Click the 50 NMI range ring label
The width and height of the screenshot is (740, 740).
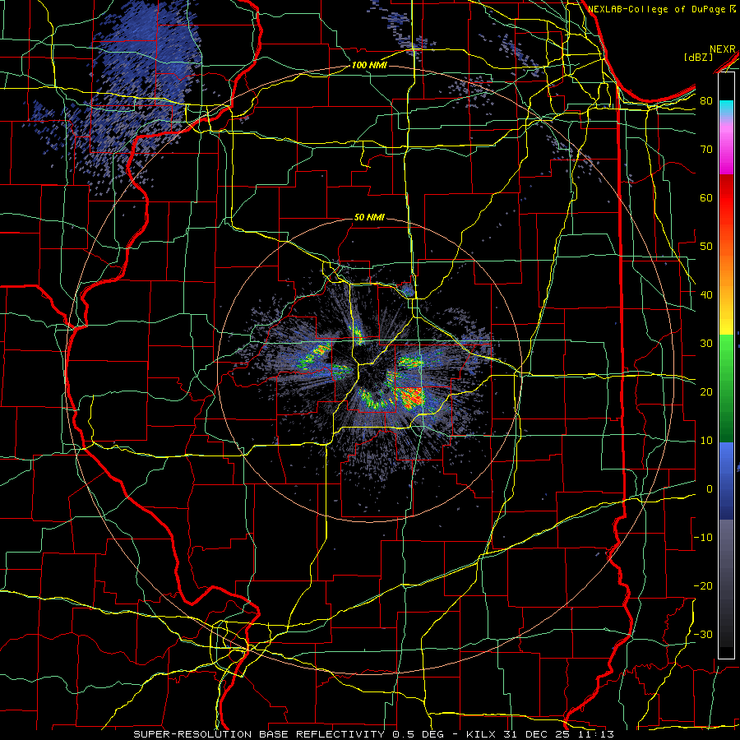[x=369, y=217]
